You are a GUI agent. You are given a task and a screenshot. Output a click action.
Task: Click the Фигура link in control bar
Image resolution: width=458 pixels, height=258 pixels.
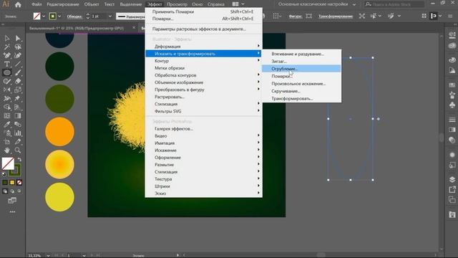295,16
